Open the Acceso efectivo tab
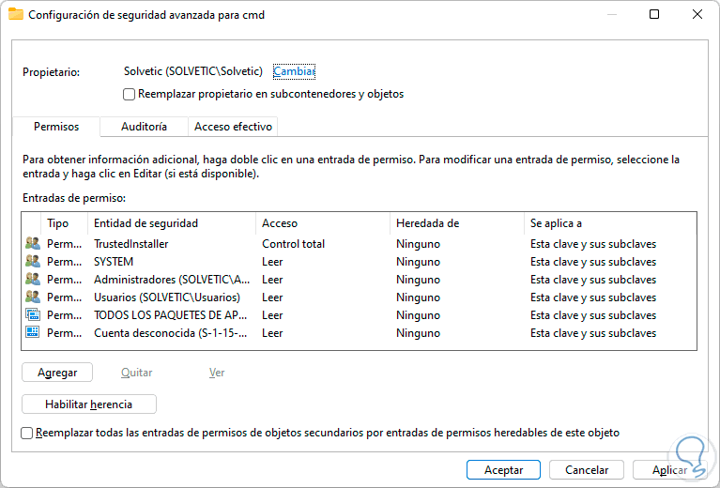 233,127
